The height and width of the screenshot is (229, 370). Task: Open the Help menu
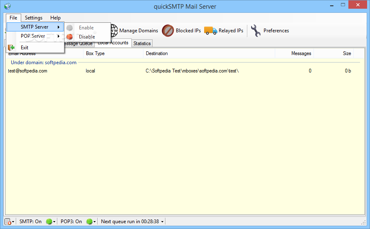pos(55,18)
